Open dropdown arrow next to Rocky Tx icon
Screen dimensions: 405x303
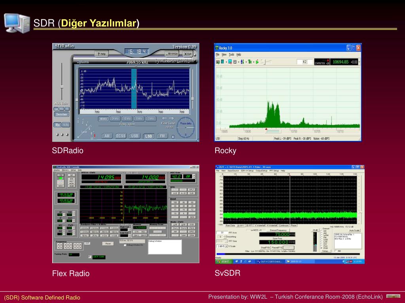coord(254,62)
